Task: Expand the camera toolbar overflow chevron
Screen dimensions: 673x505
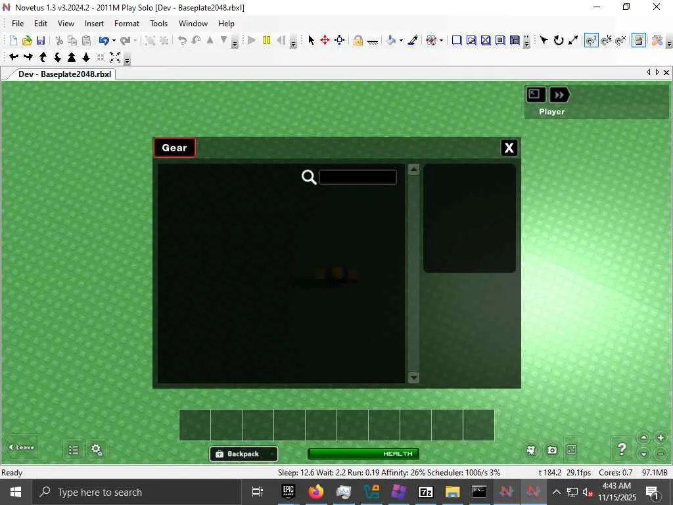Action: 127,59
